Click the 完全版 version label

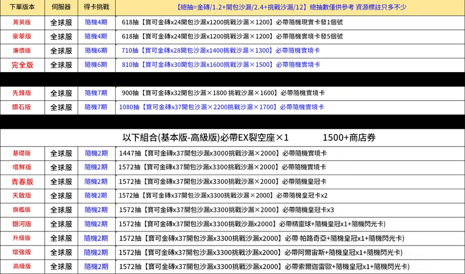click(x=22, y=65)
